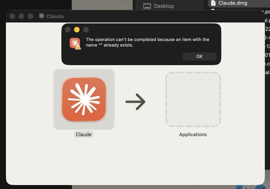Select the large Claude app icon

(x=84, y=99)
